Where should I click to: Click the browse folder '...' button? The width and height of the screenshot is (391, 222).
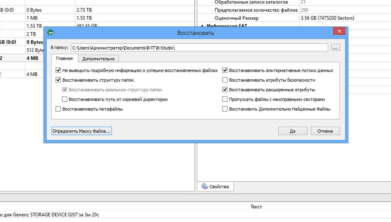(x=336, y=48)
